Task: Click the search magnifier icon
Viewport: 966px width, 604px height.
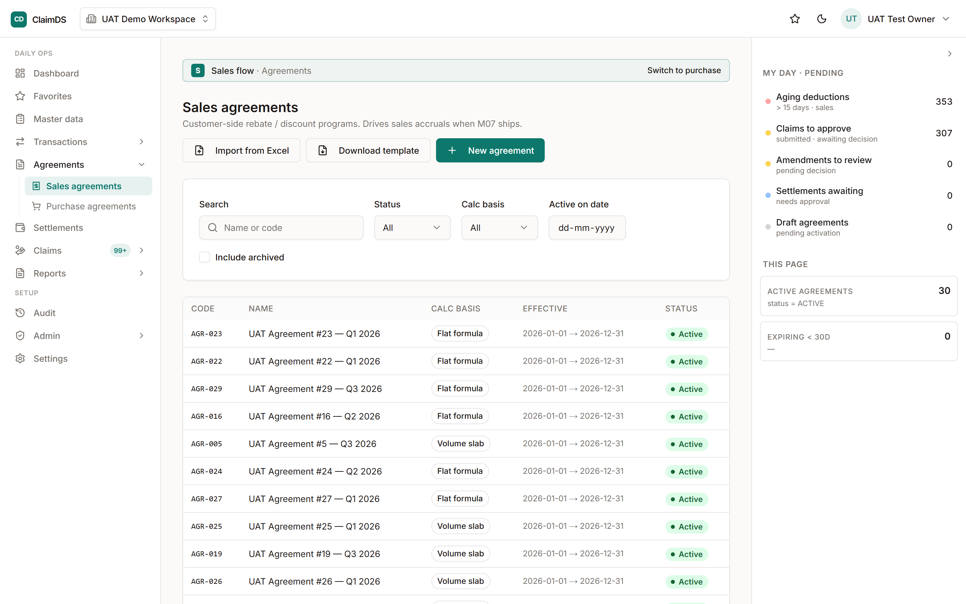Action: 213,227
